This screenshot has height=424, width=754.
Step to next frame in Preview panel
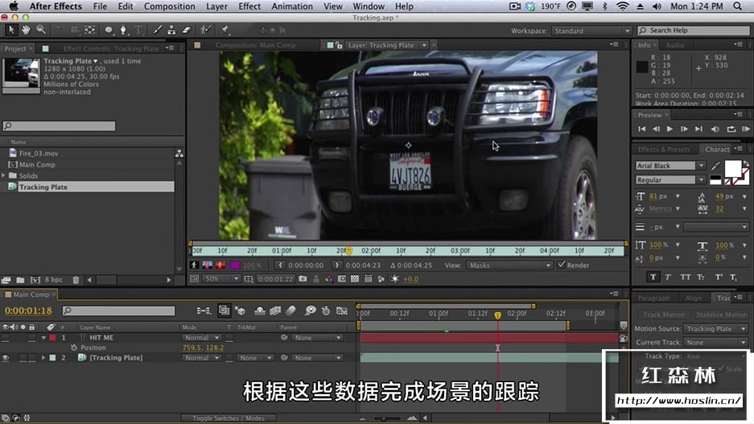684,129
